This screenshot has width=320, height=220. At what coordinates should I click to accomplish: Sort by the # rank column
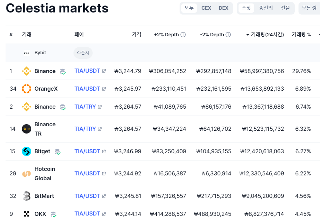(x=11, y=35)
